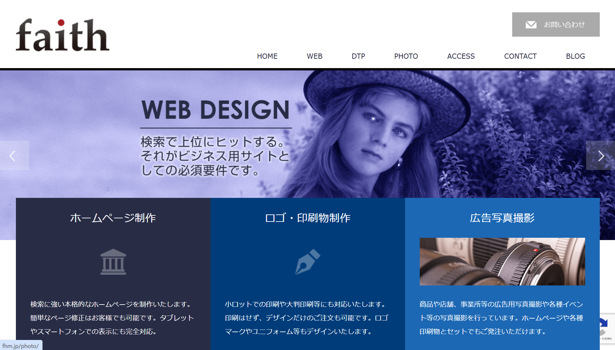Open the DTP navigation item

[x=358, y=56]
